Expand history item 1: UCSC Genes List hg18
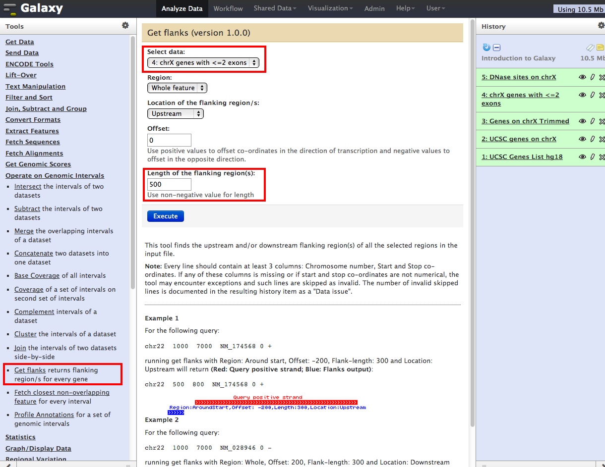Viewport: 605px width, 467px height. click(522, 157)
